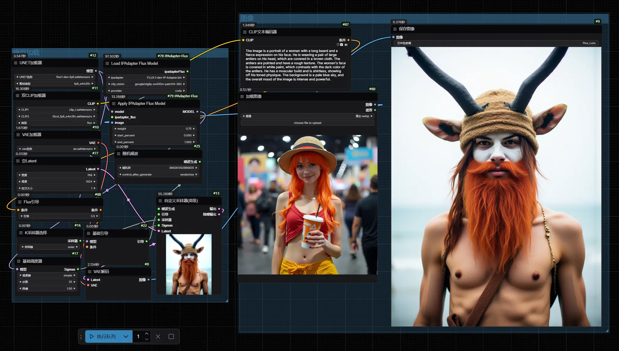Click the preview thumbnail in the 自定义采样器 node
The width and height of the screenshot is (619, 351).
(189, 264)
